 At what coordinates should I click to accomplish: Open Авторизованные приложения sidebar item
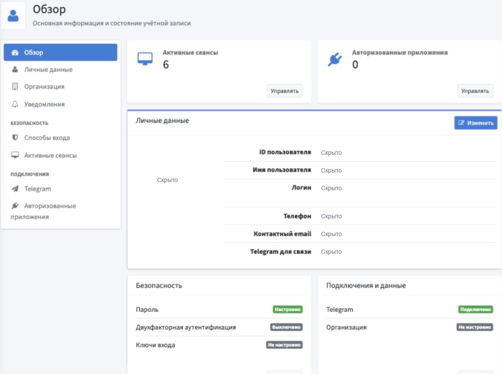click(61, 211)
